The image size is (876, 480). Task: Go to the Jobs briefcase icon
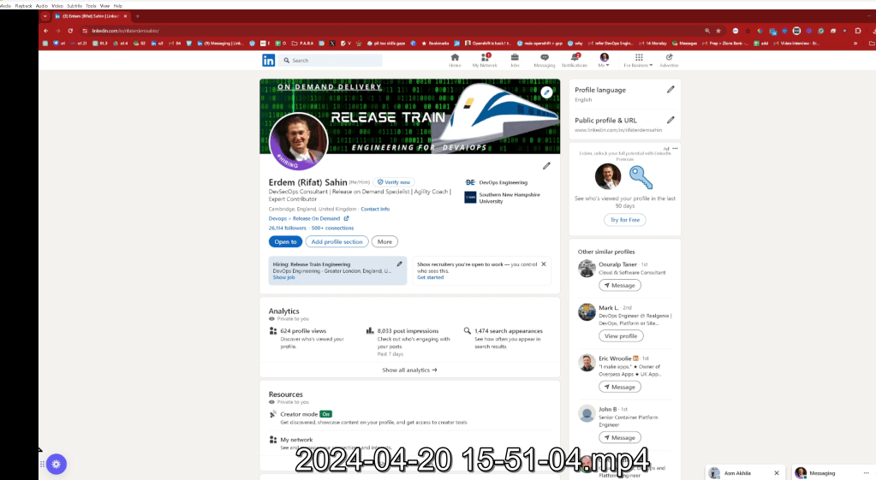click(x=515, y=60)
